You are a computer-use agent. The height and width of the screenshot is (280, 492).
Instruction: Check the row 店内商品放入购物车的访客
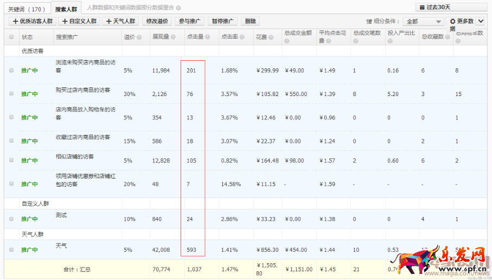click(11, 117)
